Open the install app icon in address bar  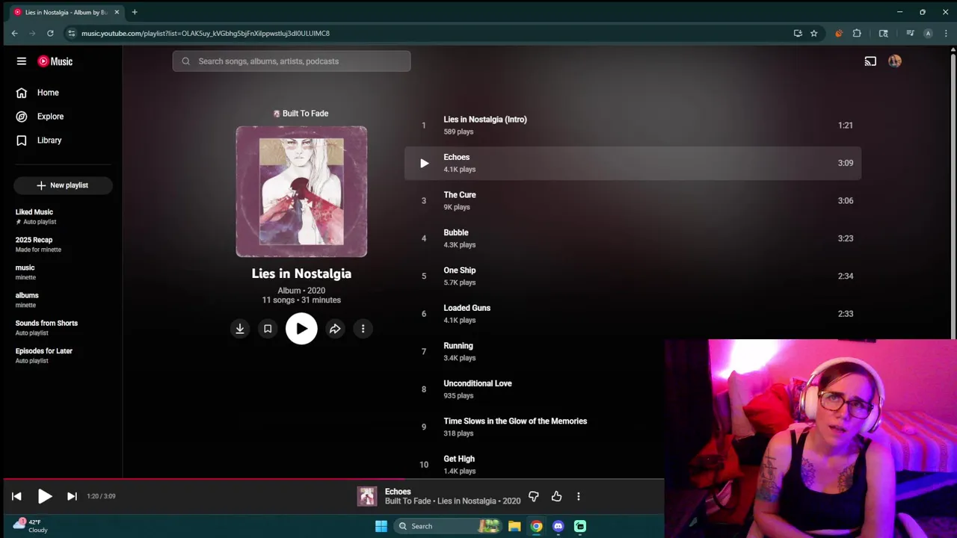point(798,33)
